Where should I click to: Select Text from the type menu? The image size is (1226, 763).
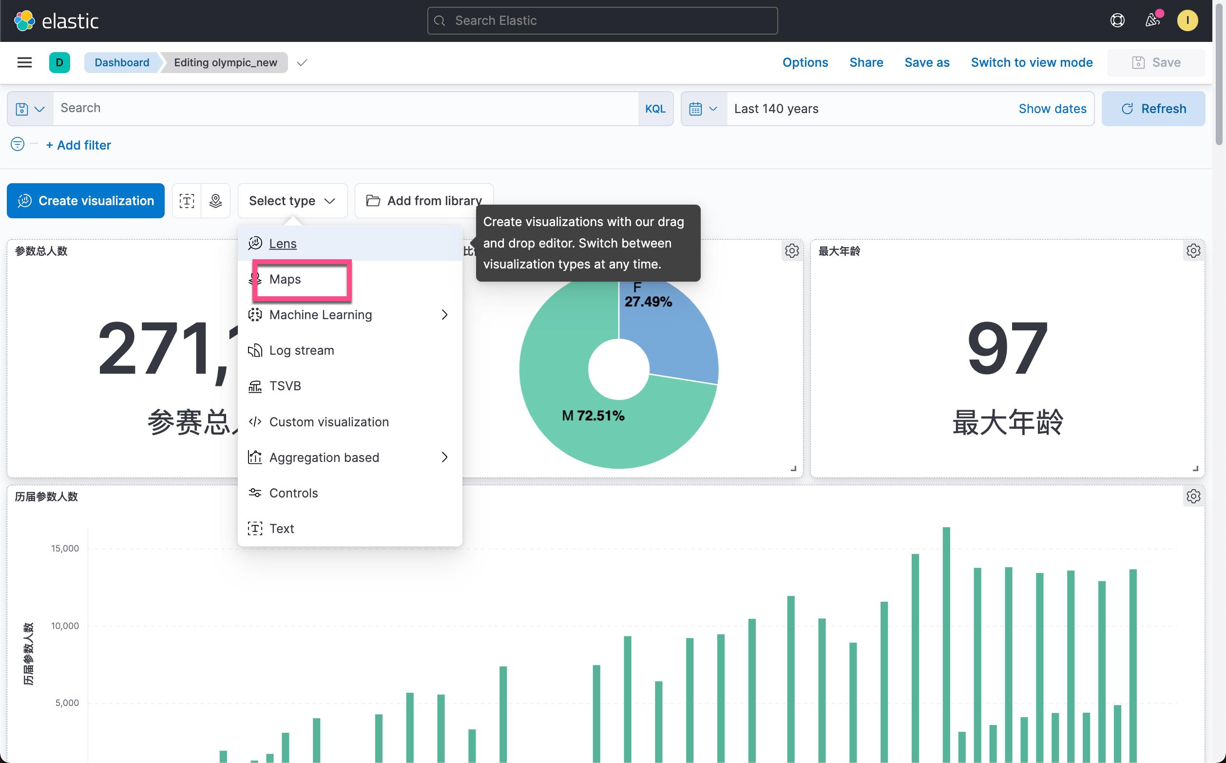(x=350, y=528)
